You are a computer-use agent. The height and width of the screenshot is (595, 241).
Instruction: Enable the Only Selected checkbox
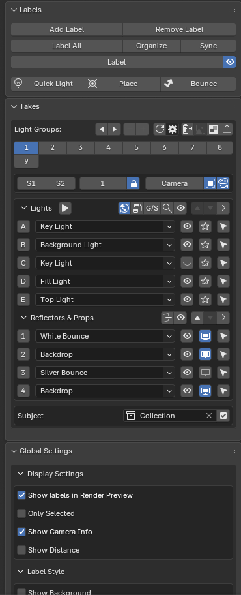tap(21, 513)
